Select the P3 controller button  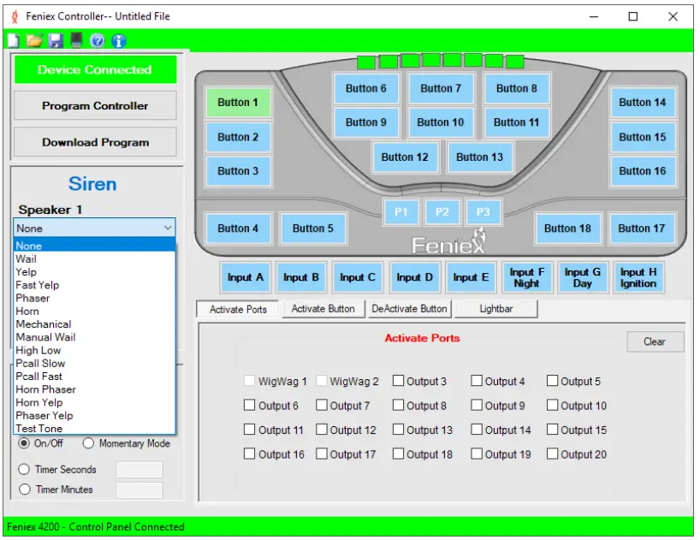click(x=483, y=212)
